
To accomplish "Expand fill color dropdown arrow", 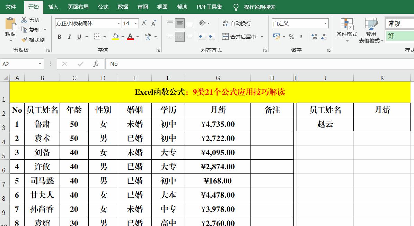I will [123, 37].
